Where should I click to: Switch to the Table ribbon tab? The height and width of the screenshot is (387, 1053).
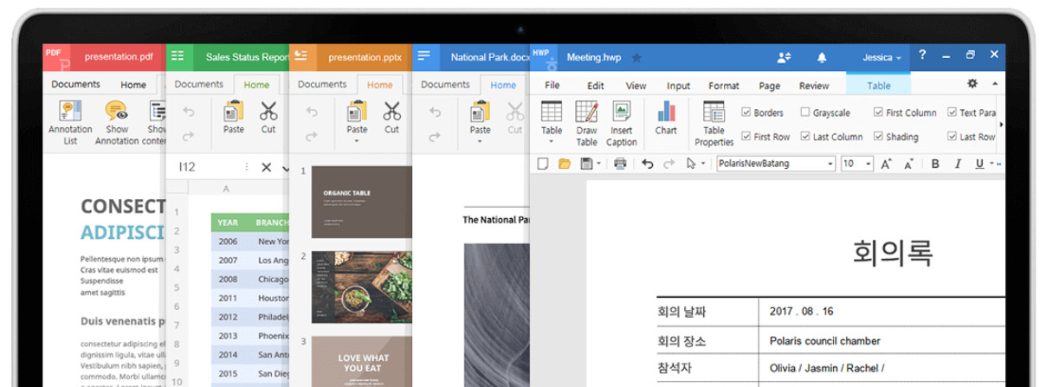(879, 85)
